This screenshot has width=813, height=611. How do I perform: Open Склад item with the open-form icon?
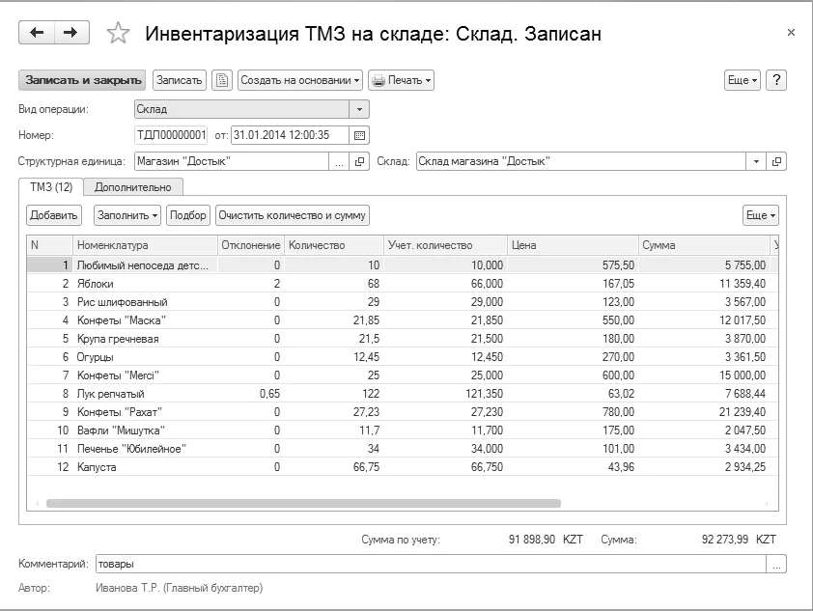[x=776, y=162]
